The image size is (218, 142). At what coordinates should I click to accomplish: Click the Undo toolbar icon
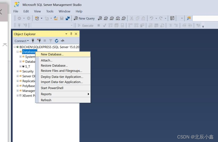[152, 18]
